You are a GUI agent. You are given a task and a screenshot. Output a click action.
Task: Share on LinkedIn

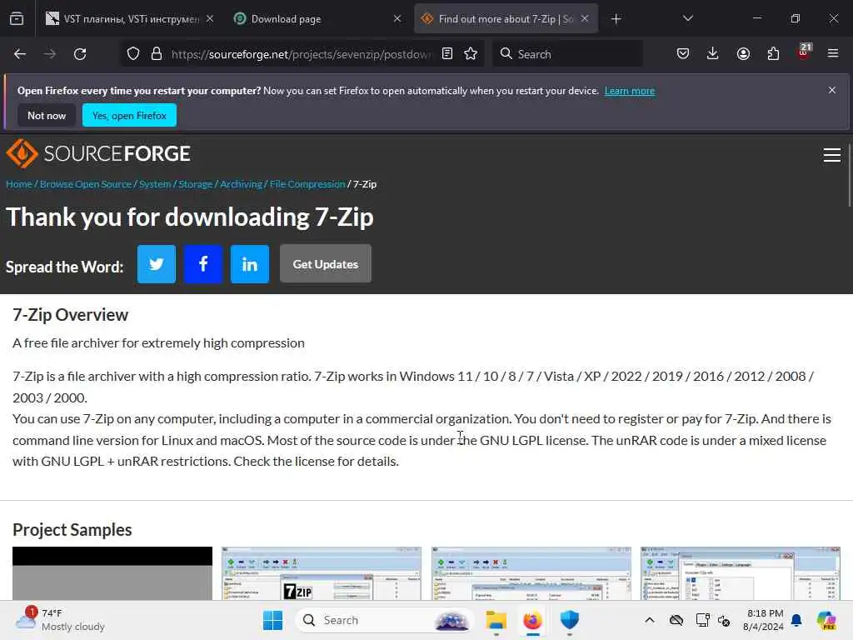coord(250,264)
